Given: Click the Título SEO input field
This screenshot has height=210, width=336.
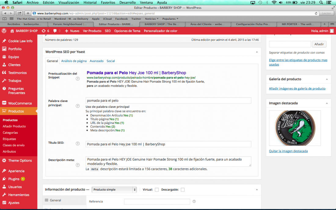Looking at the screenshot, I should click(x=168, y=144).
